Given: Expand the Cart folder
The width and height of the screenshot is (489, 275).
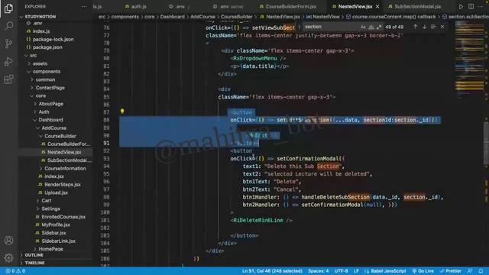Looking at the screenshot, I should point(46,200).
